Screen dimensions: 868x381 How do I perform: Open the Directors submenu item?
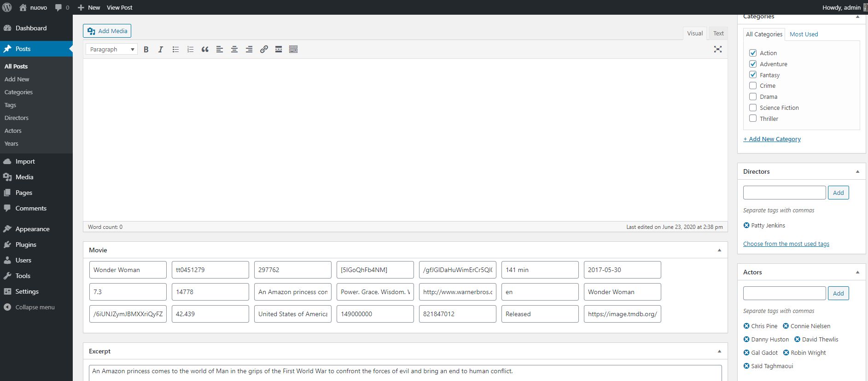(x=17, y=118)
